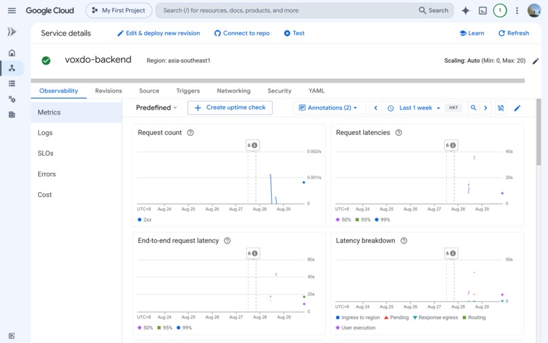Click the zoom magnifier icon
This screenshot has height=343, width=548.
point(473,108)
